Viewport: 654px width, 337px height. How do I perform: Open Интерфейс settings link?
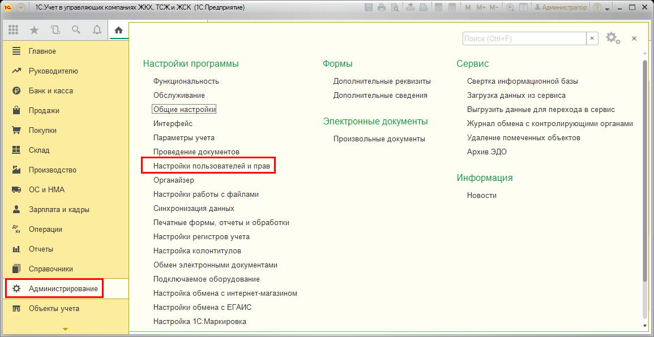pyautogui.click(x=173, y=124)
